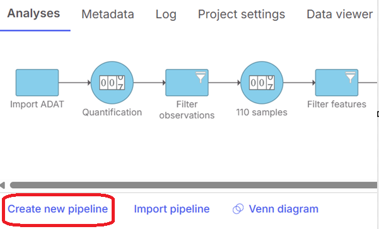Select the Import ADAT node
379x229 pixels.
point(37,82)
